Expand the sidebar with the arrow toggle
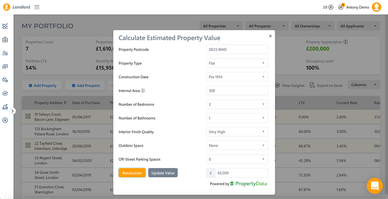Viewport: 388px width, 199px height. (x=13, y=111)
